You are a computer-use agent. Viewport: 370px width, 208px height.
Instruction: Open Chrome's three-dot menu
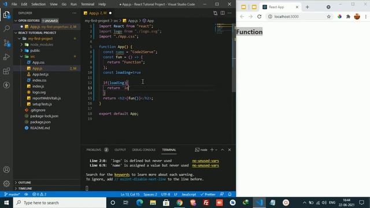(366, 17)
